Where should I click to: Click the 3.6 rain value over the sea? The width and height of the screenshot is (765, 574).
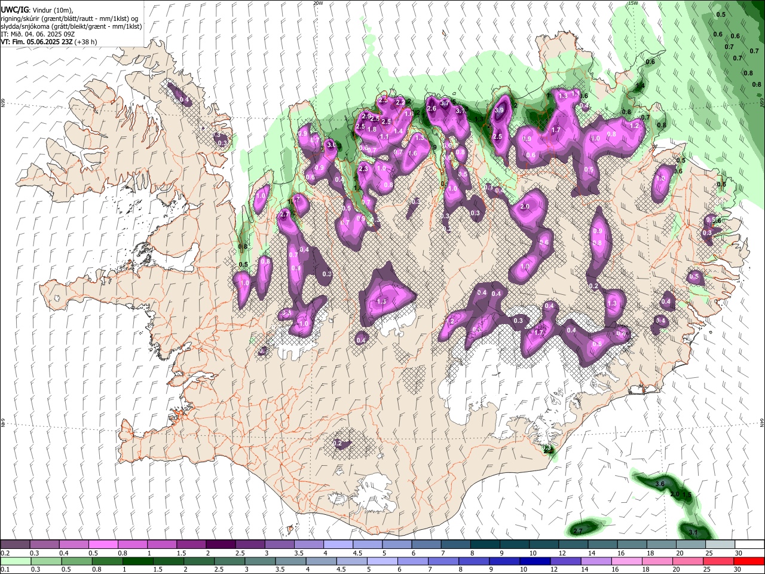click(x=660, y=483)
